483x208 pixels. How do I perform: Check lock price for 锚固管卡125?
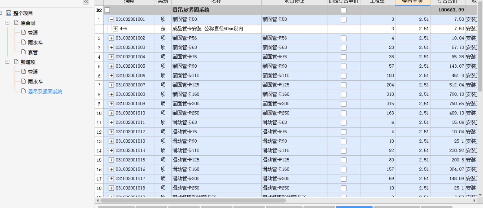click(x=344, y=85)
